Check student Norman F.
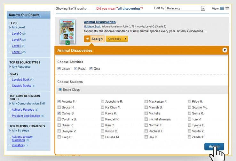236x161 pixels. 146,125
